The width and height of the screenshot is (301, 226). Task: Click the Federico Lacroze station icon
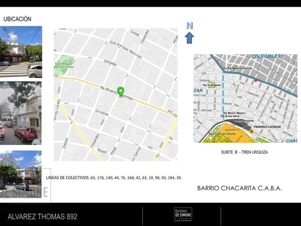pyautogui.click(x=252, y=131)
